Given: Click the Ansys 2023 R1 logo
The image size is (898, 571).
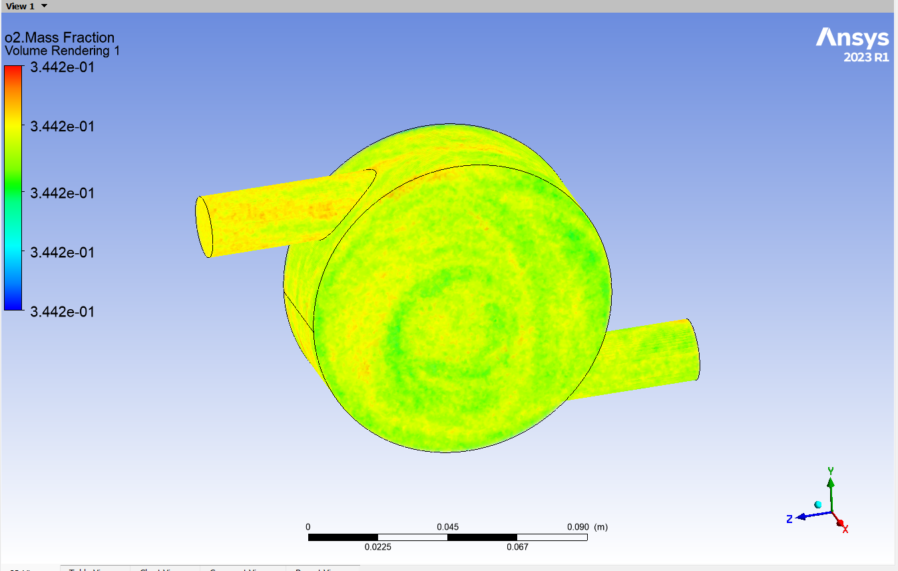Looking at the screenshot, I should (x=852, y=45).
